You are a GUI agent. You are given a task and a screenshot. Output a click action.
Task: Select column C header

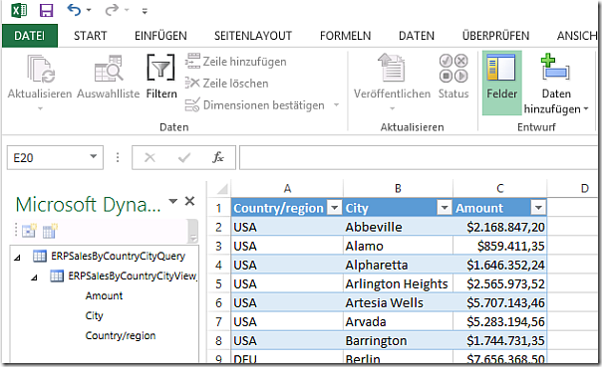point(500,189)
